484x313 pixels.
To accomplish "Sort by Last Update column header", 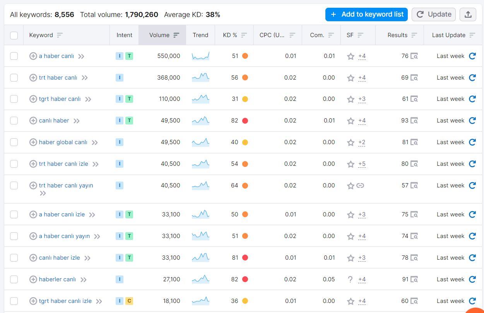I will 453,35.
